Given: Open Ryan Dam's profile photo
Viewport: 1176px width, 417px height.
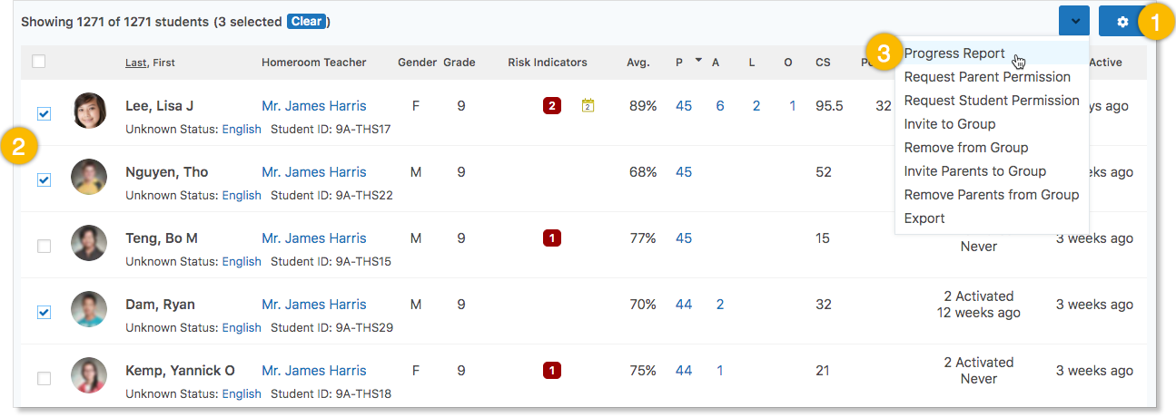Looking at the screenshot, I should pyautogui.click(x=89, y=309).
